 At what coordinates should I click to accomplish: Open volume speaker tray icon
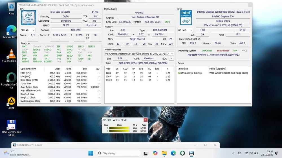(x=251, y=153)
